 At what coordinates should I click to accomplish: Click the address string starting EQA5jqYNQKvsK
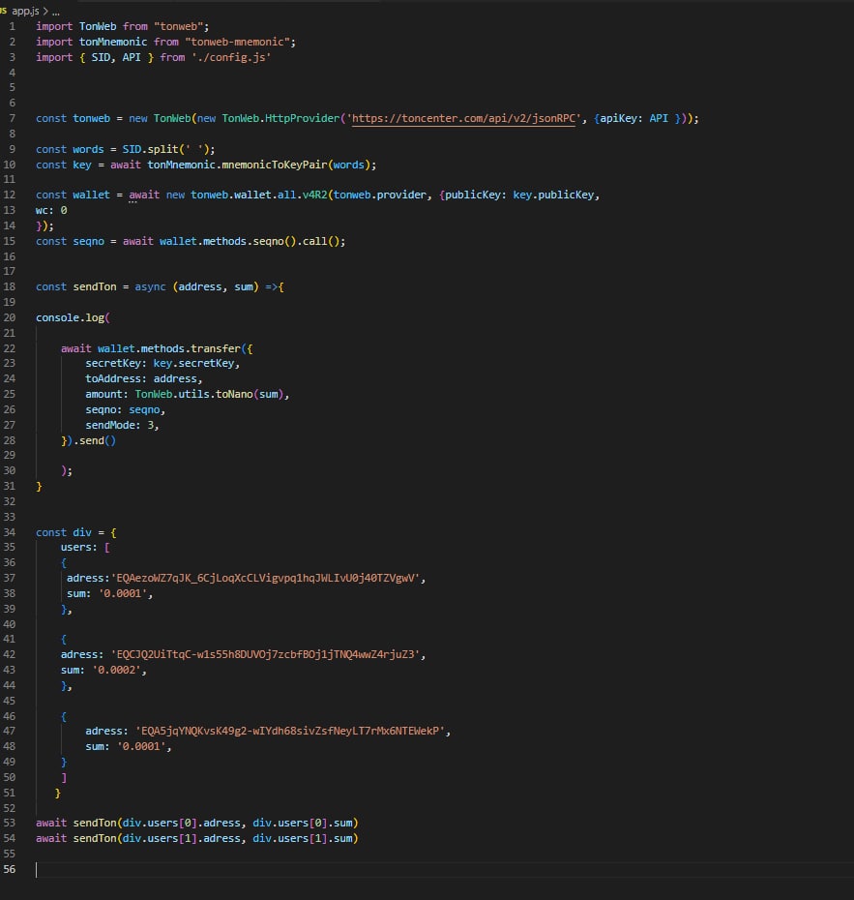(290, 731)
